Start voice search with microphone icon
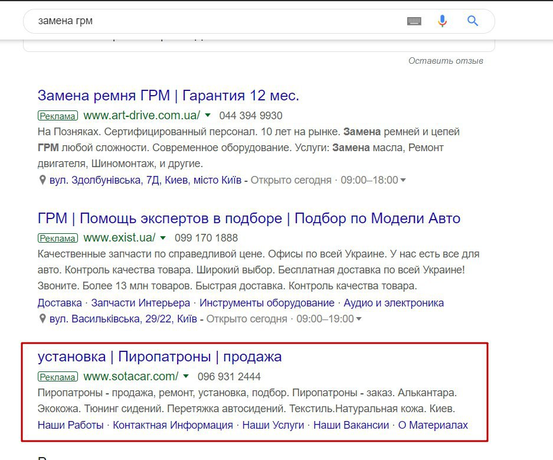Screen dimensions: 553x460 tap(442, 21)
